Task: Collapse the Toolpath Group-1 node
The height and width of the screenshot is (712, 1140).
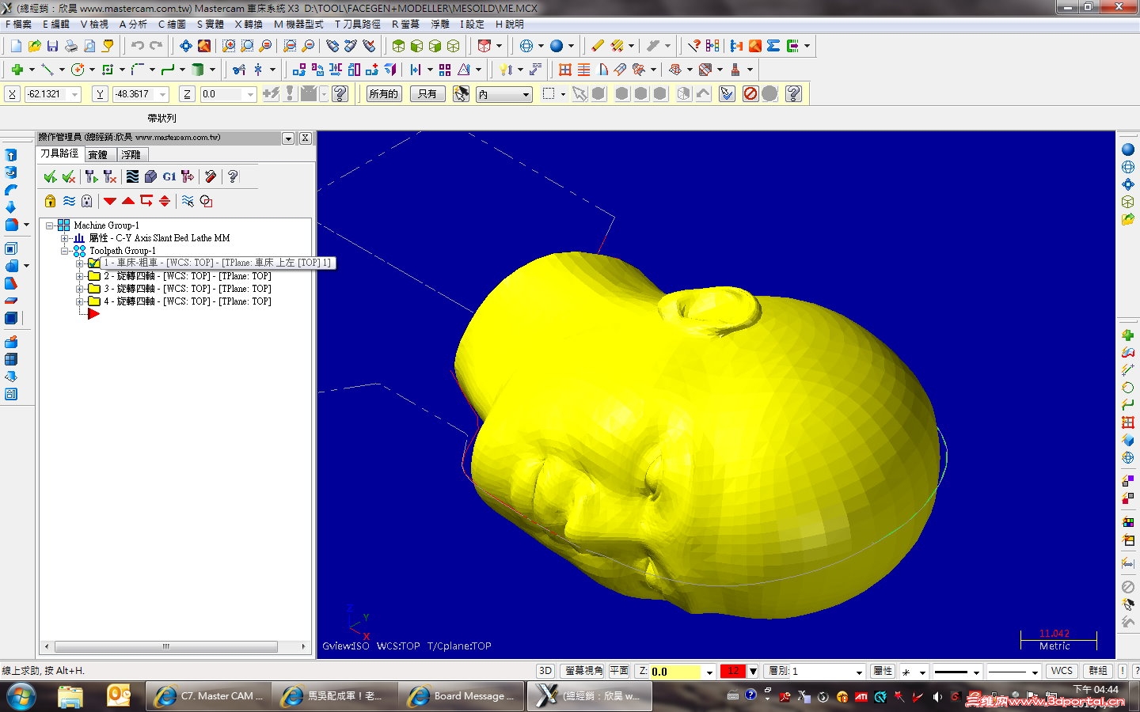Action: click(65, 251)
